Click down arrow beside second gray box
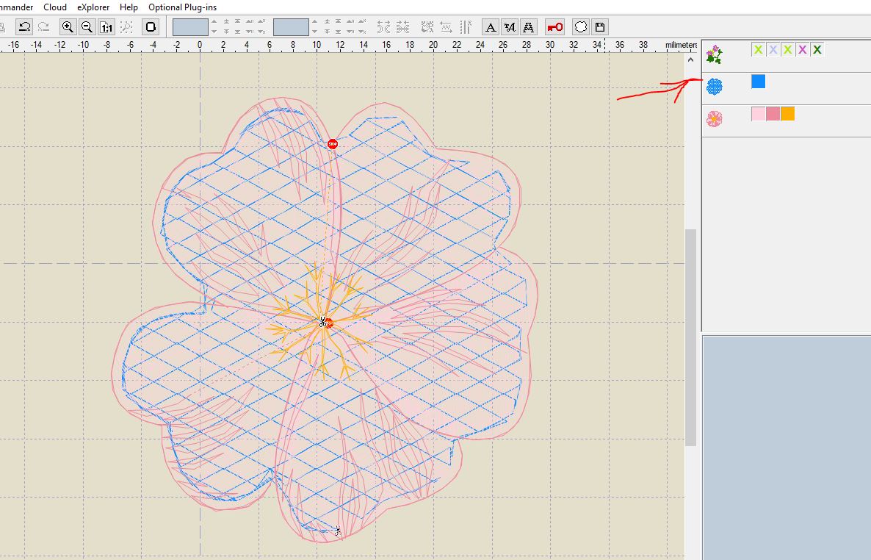 [314, 32]
